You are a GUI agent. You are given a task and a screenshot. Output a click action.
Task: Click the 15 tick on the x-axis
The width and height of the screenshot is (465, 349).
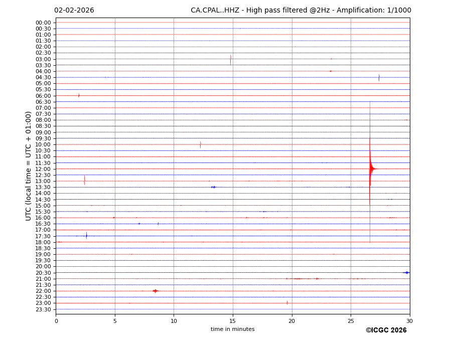pos(233,321)
